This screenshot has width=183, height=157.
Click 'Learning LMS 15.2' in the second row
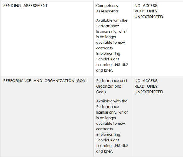(x=112, y=146)
